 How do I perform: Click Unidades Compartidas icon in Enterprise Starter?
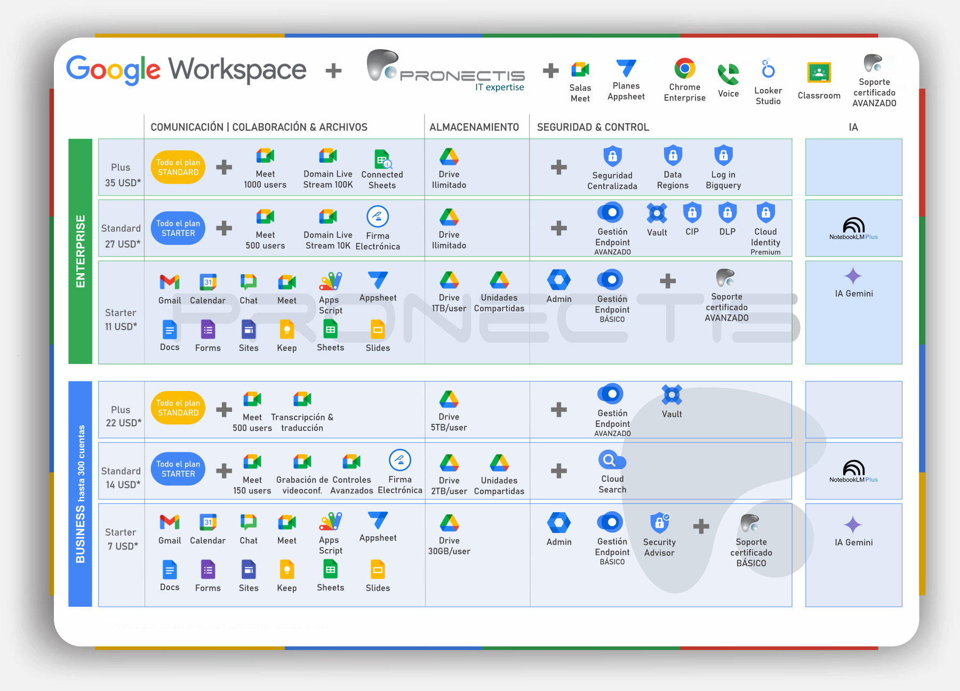499,280
